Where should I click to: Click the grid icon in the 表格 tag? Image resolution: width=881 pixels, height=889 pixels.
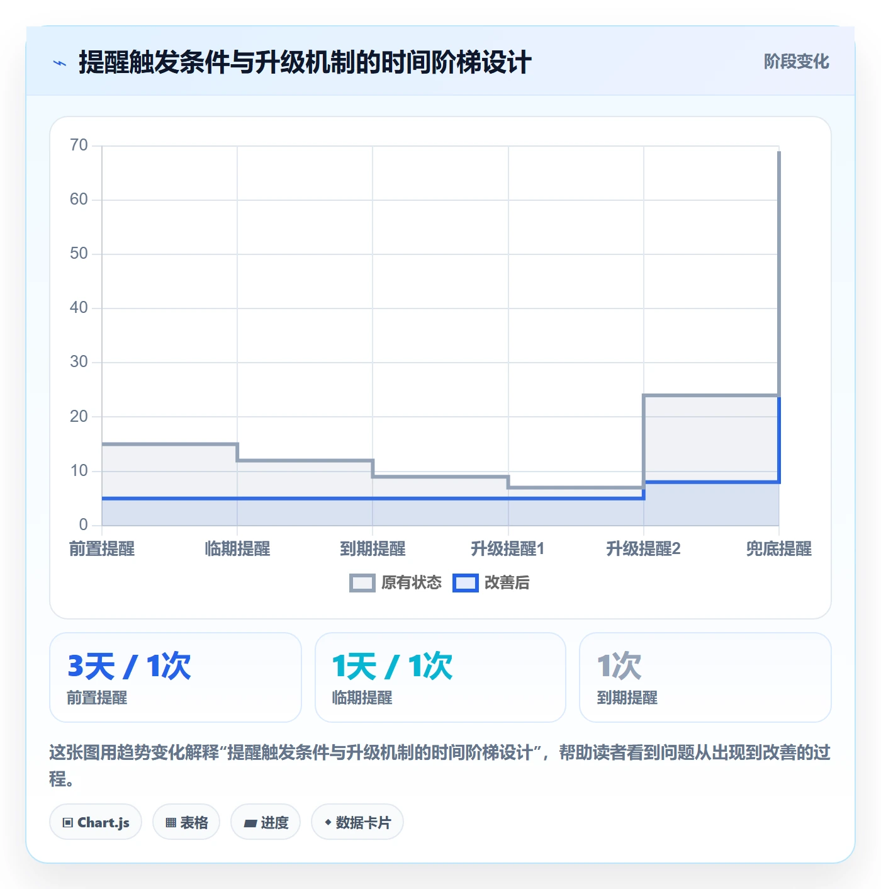click(171, 823)
